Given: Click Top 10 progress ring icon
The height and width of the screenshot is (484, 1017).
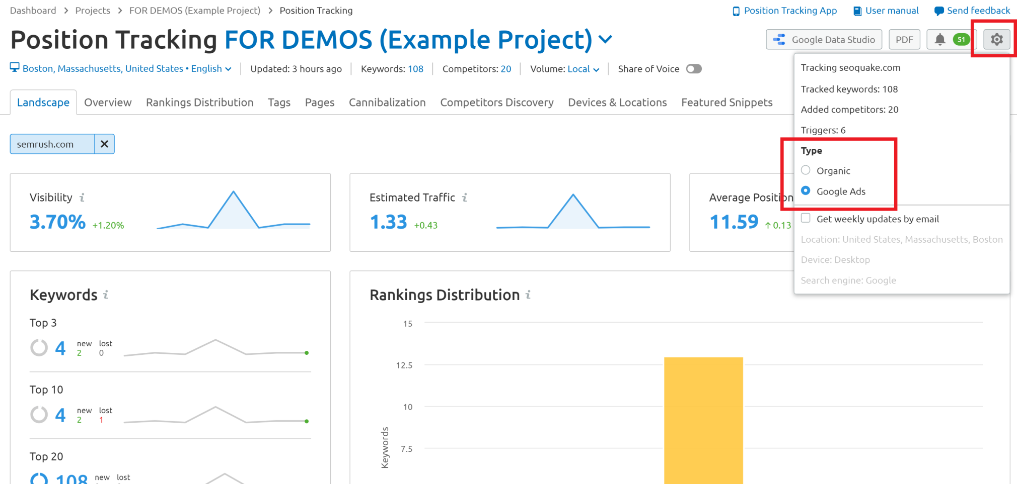Looking at the screenshot, I should [39, 415].
